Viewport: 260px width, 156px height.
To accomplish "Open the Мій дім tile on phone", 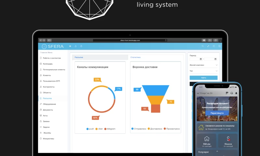I will [207, 141].
